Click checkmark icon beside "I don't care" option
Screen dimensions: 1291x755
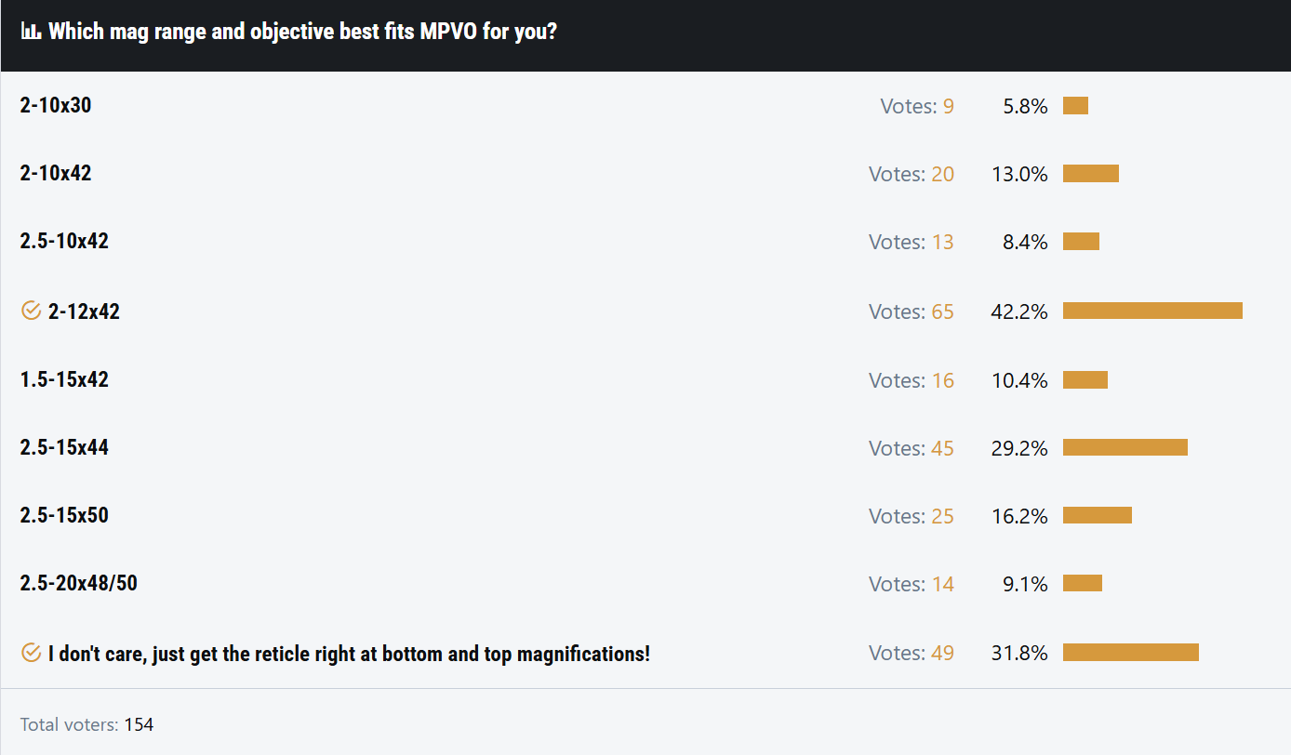[31, 654]
